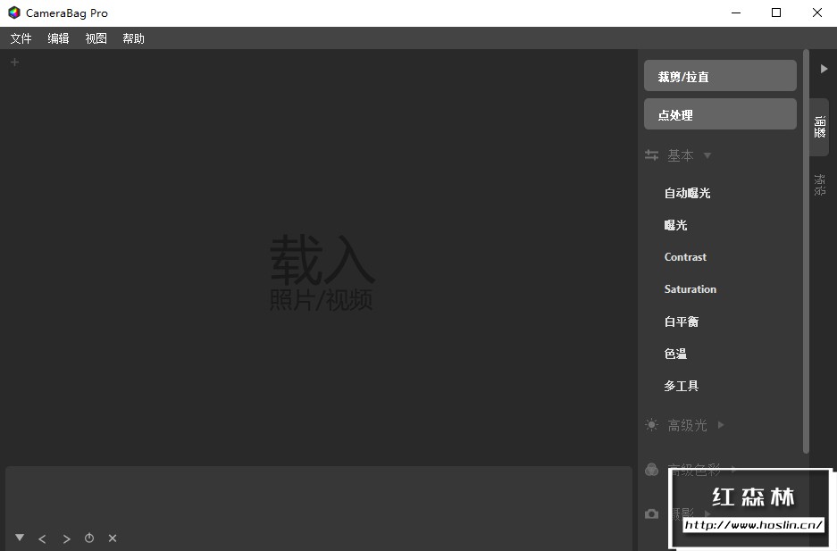Image resolution: width=837 pixels, height=551 pixels.
Task: Collapse the 基本 section arrow
Action: (x=707, y=155)
